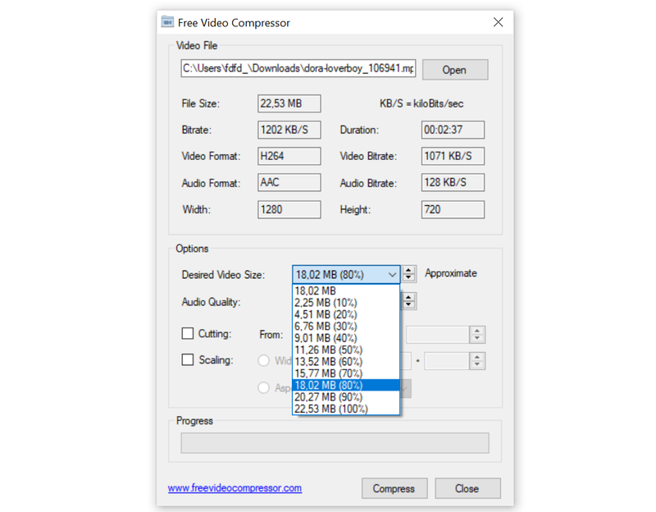
Task: Click the Close button at the bottom
Action: [x=467, y=488]
